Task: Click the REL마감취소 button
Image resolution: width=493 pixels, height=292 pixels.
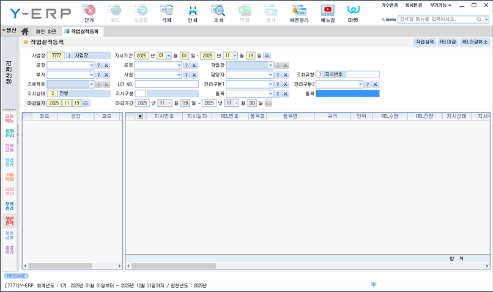Action: tap(475, 42)
